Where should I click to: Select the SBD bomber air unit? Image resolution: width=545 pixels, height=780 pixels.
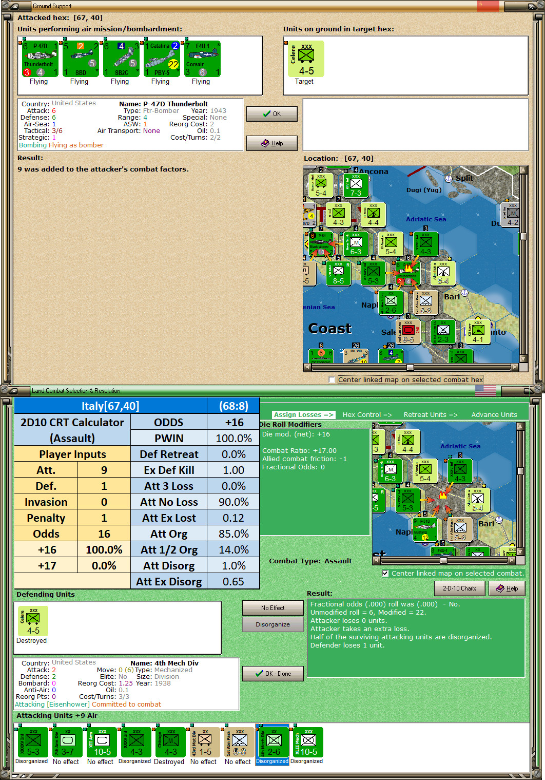(81, 59)
